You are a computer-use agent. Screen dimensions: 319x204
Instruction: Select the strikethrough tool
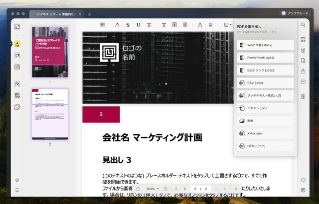click(128, 25)
